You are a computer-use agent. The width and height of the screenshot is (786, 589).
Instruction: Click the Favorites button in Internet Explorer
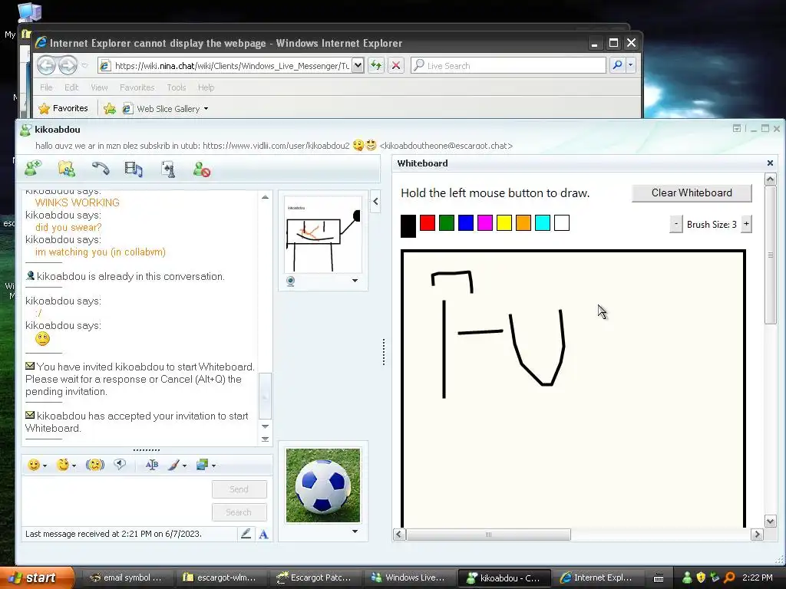(x=63, y=108)
